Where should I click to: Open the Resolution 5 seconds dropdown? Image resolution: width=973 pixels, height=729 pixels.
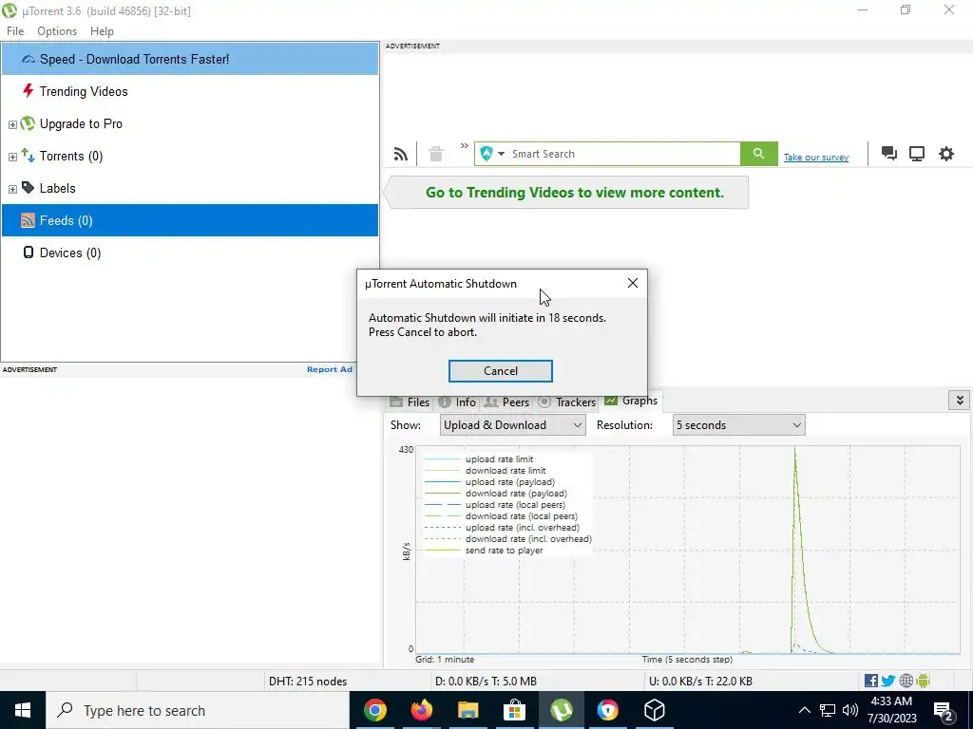pos(738,425)
